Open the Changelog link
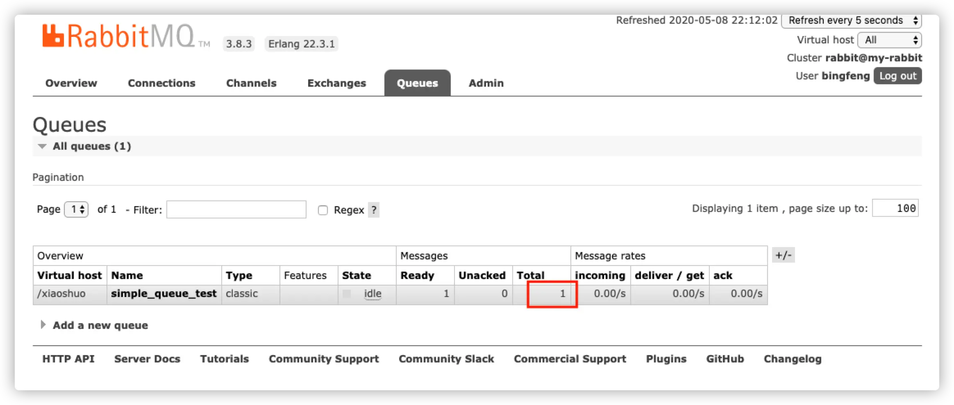This screenshot has width=954, height=405. (x=793, y=359)
